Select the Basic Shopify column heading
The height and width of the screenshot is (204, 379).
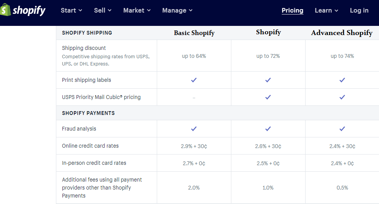[194, 33]
